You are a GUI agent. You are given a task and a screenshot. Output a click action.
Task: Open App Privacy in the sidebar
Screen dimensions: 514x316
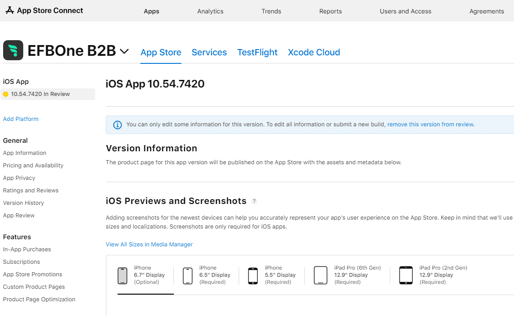click(x=19, y=178)
